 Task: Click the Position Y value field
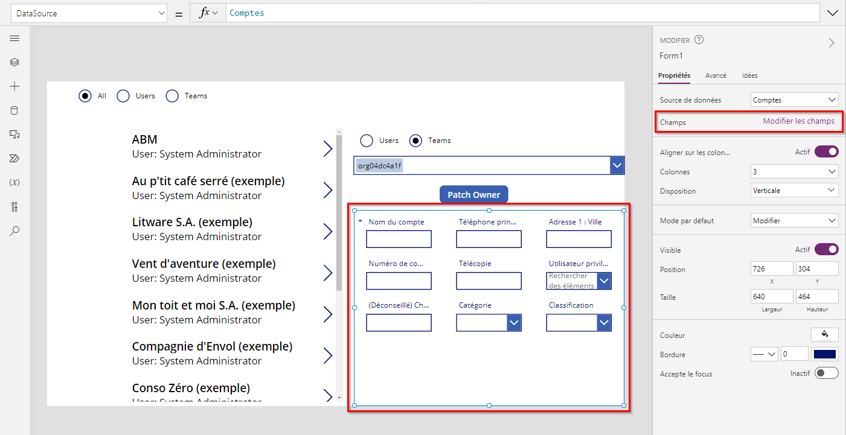coord(817,268)
